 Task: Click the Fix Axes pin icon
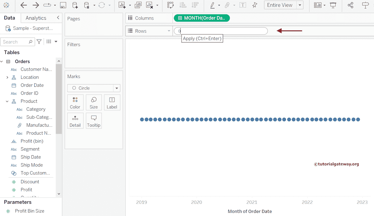tap(255, 5)
